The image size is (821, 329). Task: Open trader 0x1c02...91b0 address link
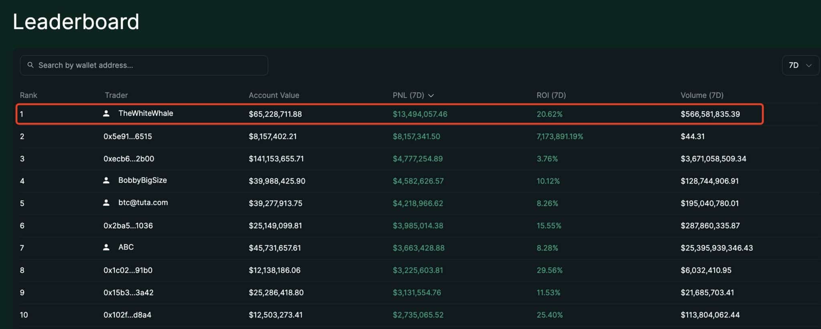coord(128,270)
